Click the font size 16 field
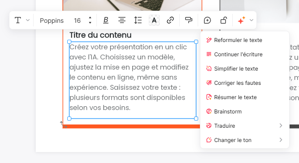 pos(77,21)
